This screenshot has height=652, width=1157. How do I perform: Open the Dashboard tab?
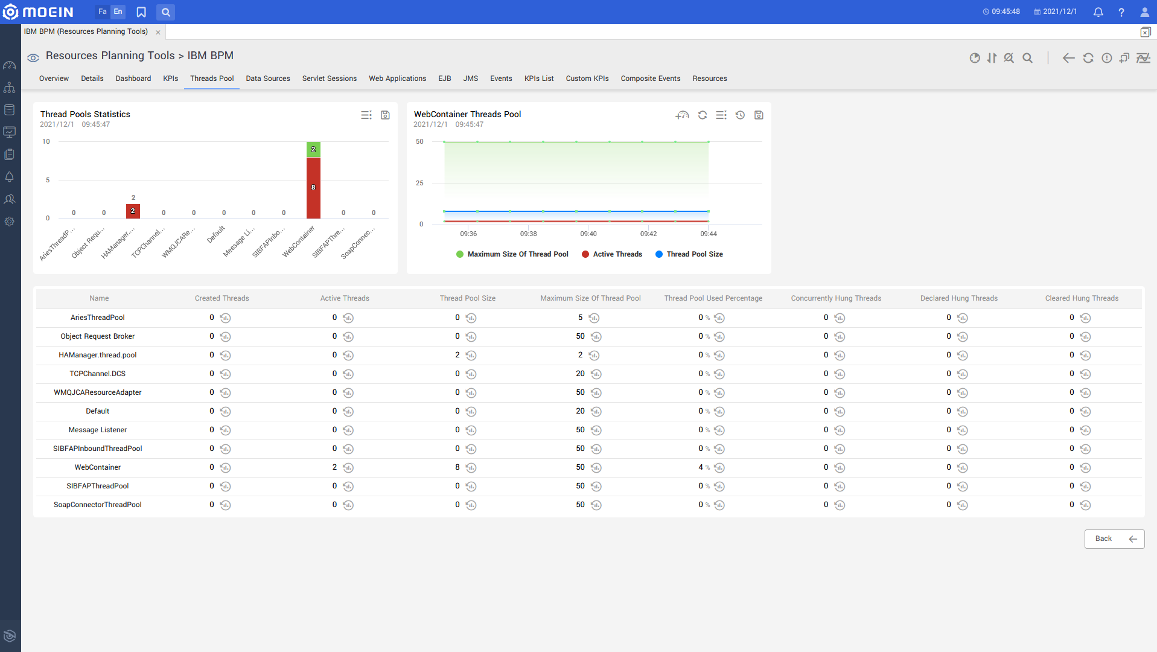coord(133,78)
